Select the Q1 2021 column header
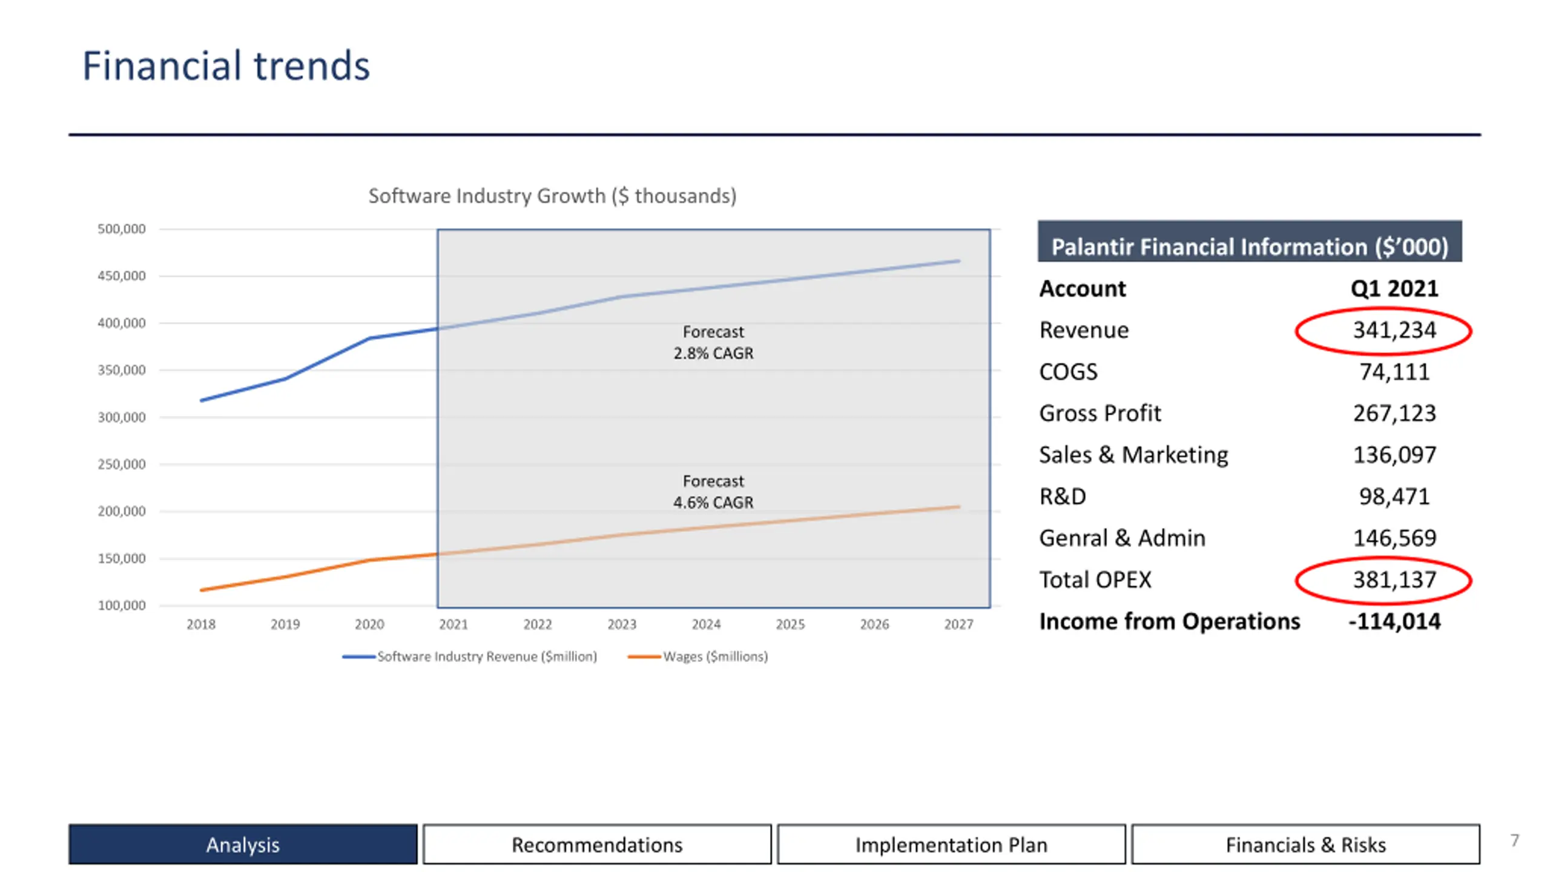The height and width of the screenshot is (872, 1550). point(1394,288)
